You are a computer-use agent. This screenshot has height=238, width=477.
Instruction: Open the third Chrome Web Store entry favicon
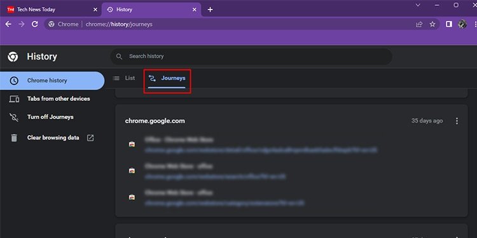(132, 197)
